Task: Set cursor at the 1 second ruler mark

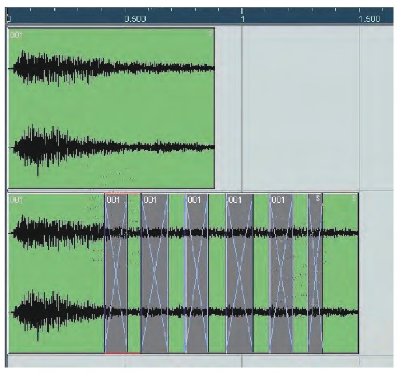Action: (x=242, y=19)
